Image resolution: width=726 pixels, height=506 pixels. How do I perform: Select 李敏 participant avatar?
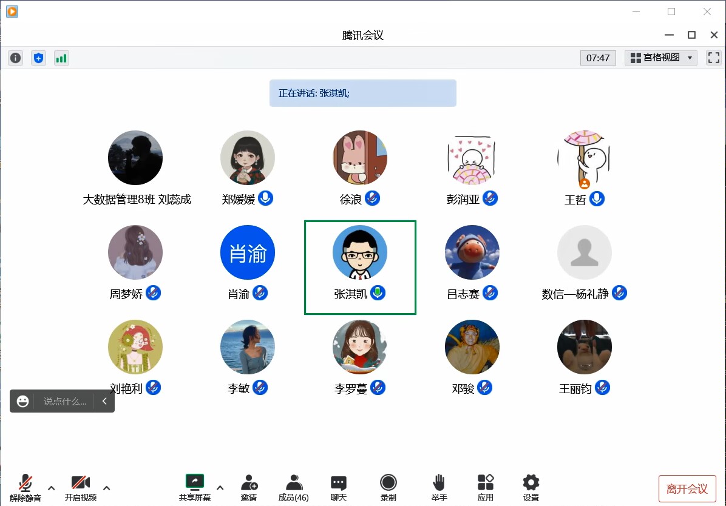tap(248, 347)
